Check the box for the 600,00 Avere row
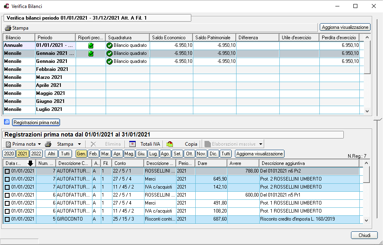The height and width of the screenshot is (245, 383). click(7, 195)
